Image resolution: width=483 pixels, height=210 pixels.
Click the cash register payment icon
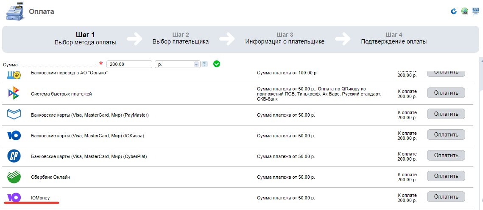[14, 11]
